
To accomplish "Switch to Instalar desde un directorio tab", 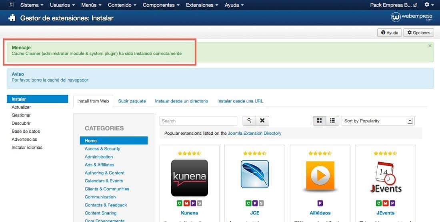I will tap(182, 101).
